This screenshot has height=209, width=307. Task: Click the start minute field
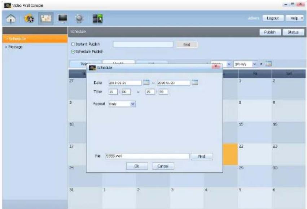coord(126,92)
